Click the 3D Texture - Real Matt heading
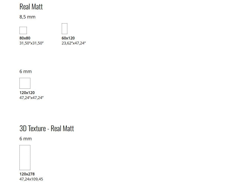This screenshot has height=185, width=247. 47,129
